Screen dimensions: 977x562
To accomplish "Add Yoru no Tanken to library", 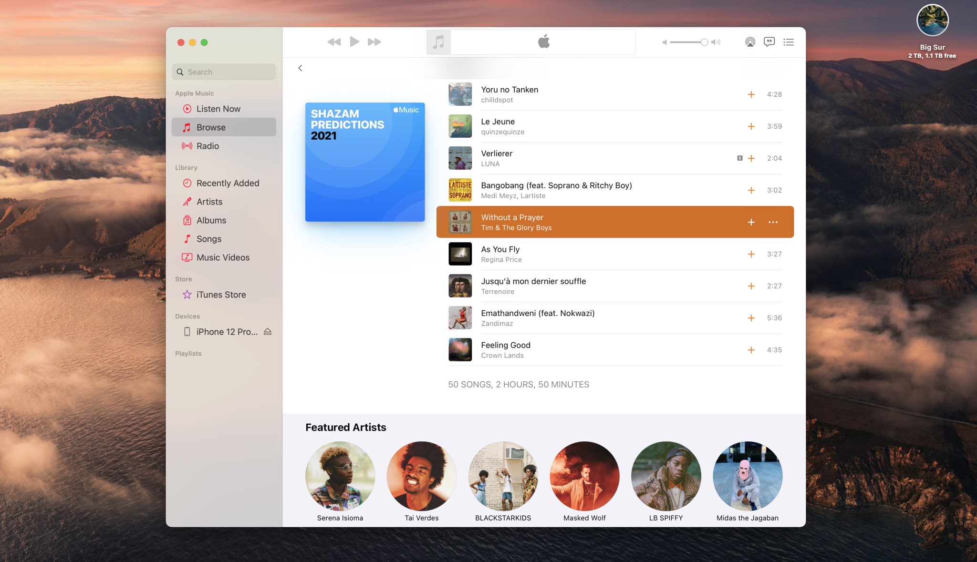I will point(751,94).
